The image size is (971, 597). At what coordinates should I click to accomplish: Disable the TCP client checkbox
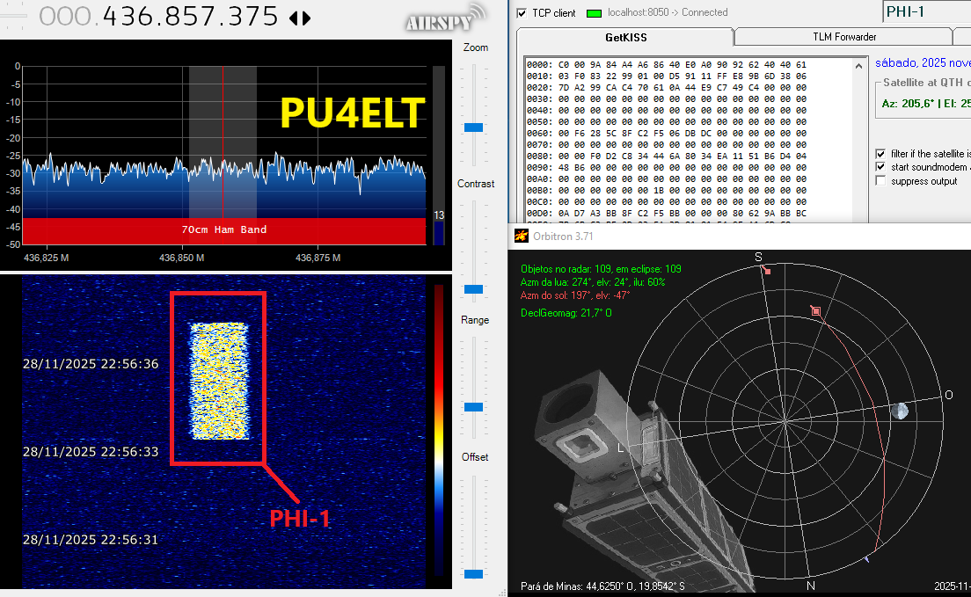(522, 13)
